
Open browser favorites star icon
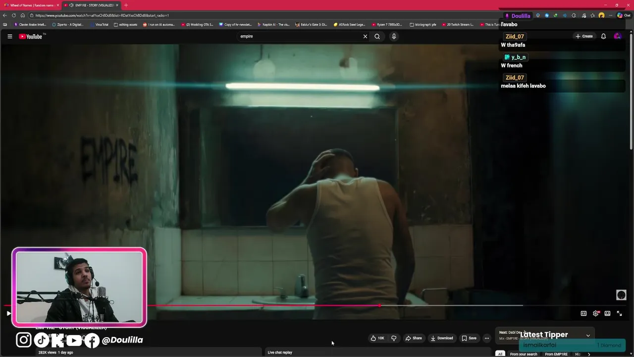tap(593, 15)
